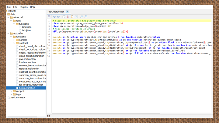This screenshot has width=219, height=123.
Task: Expand the recipes folder
Action: [x=11, y=91]
